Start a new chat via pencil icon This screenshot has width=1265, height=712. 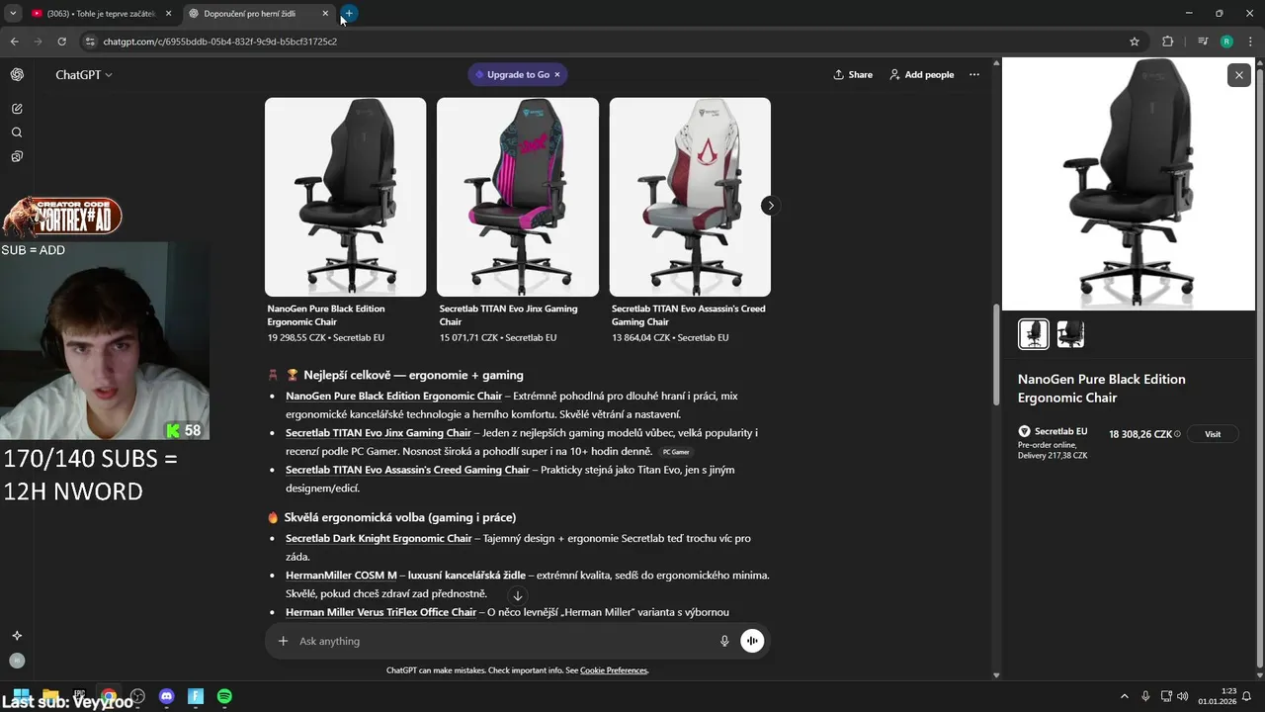point(17,109)
